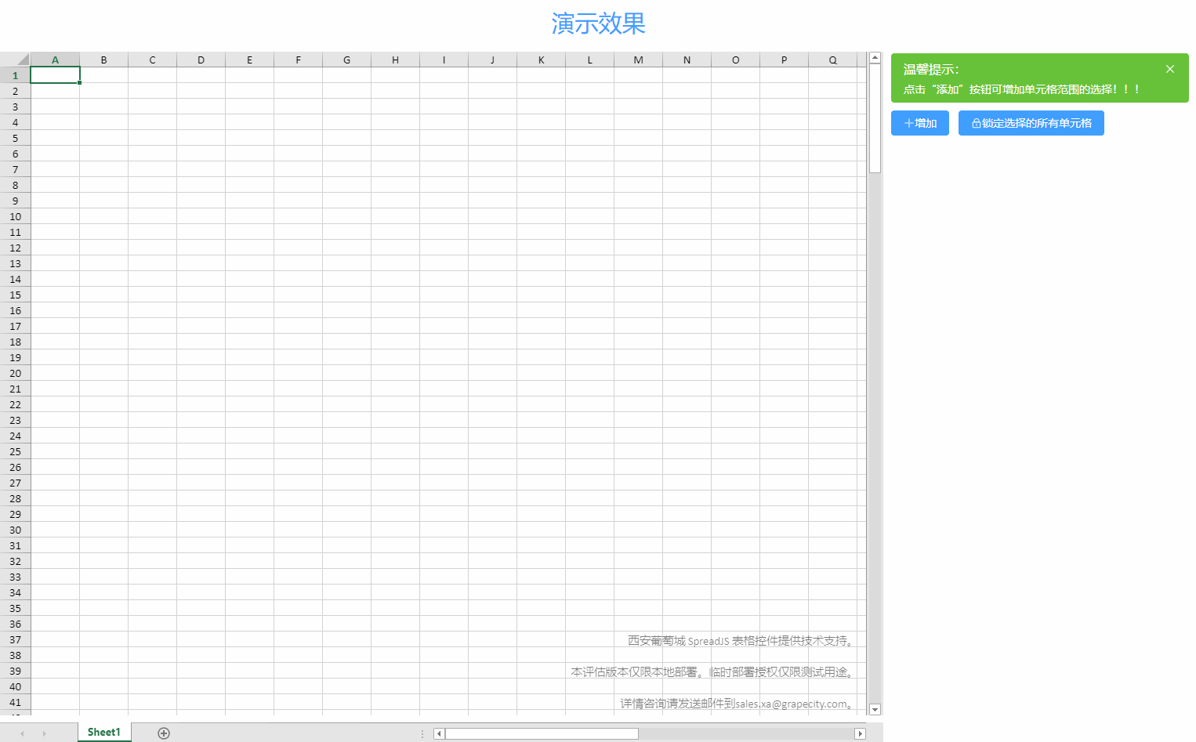
Task: Dismiss the green 温馨提示 banner
Action: 1169,69
